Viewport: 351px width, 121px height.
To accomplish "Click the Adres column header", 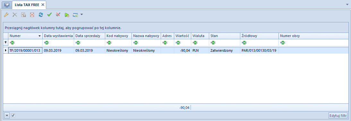I will pos(167,36).
